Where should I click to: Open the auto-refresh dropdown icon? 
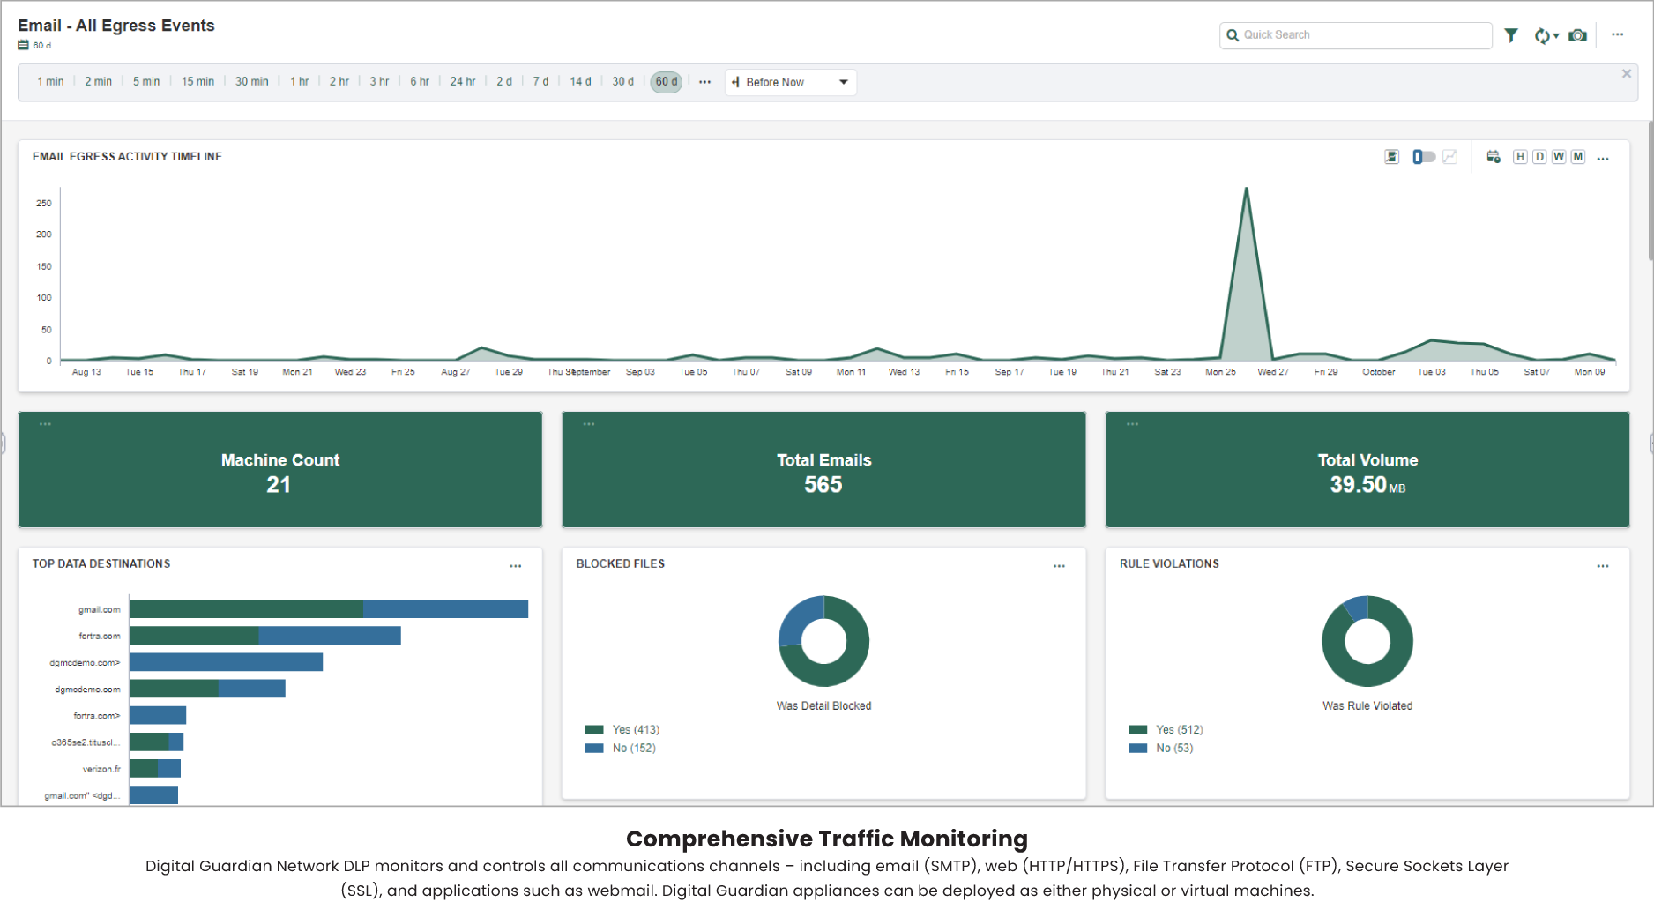1546,35
